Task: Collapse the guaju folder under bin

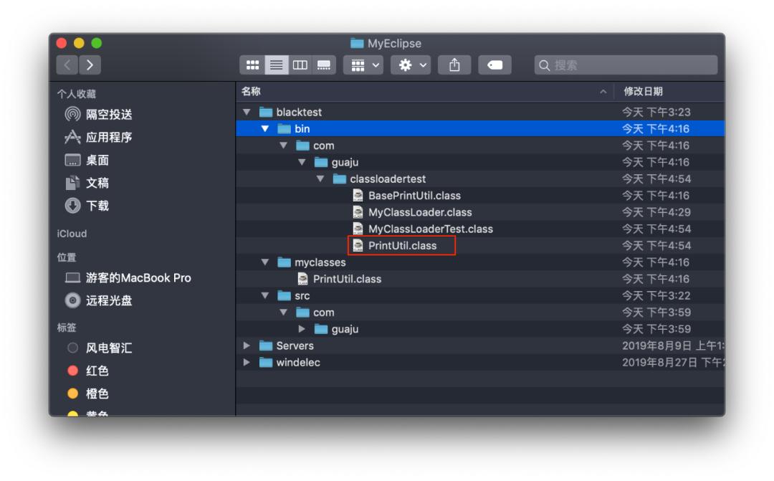Action: click(302, 162)
